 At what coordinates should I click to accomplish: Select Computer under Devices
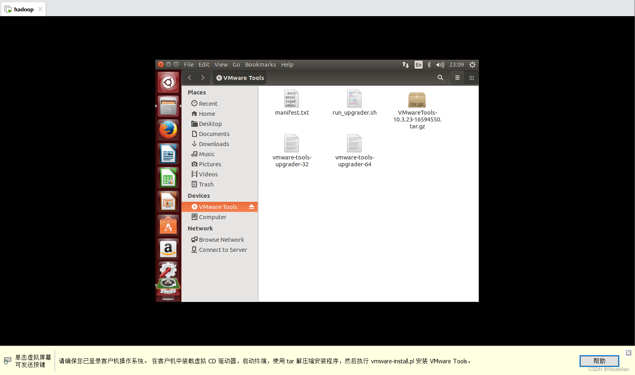220,217
